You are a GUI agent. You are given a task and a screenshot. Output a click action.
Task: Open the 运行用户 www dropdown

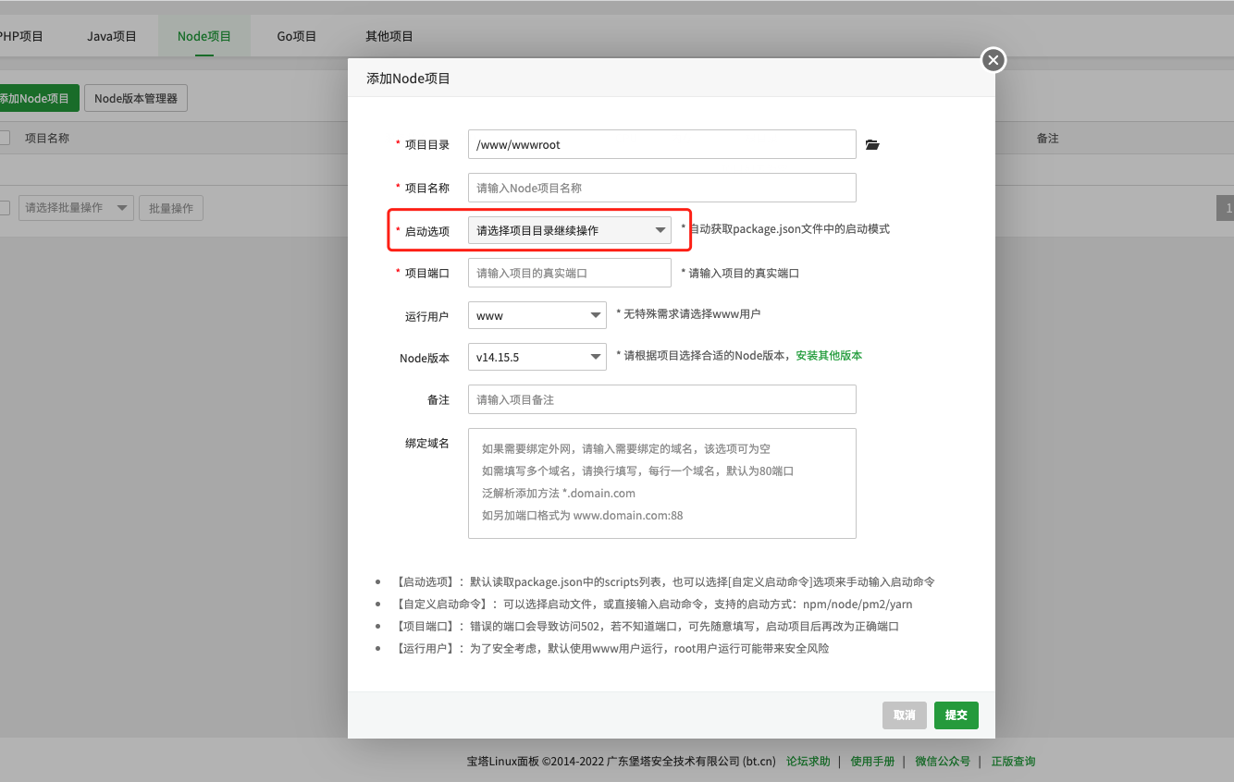(x=537, y=315)
